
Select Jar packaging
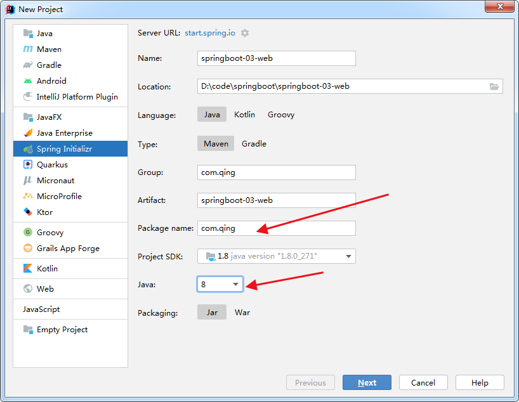(212, 313)
